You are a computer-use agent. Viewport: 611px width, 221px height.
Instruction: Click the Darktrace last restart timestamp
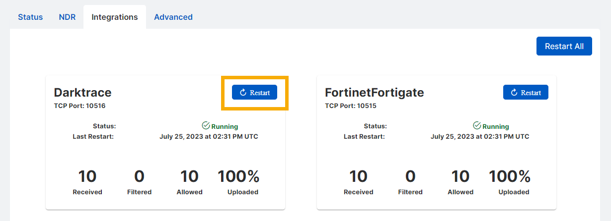coord(209,136)
